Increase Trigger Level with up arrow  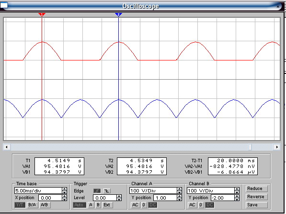tap(119, 196)
